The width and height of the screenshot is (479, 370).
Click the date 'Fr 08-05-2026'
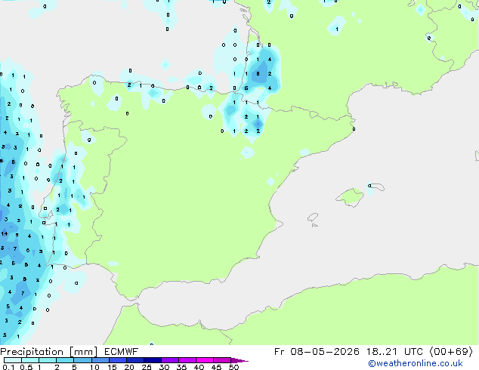(317, 352)
